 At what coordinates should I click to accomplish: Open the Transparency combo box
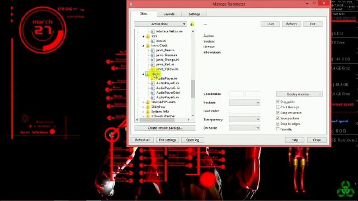244,119
